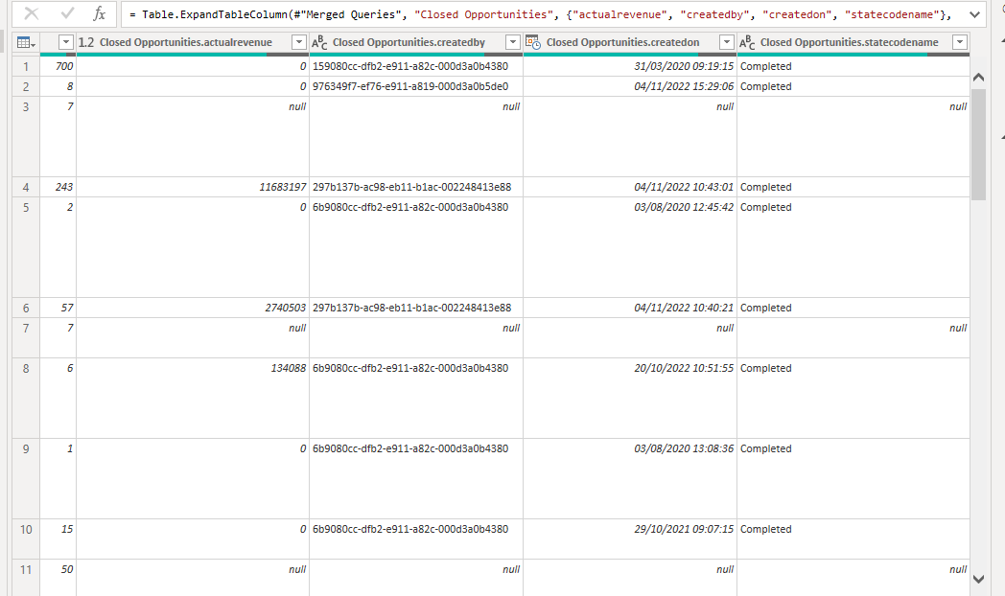Cancel the formula edit with X icon

click(x=31, y=13)
